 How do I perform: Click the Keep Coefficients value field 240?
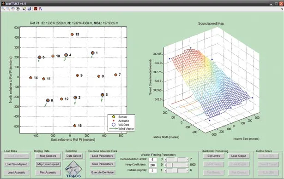click(152, 165)
